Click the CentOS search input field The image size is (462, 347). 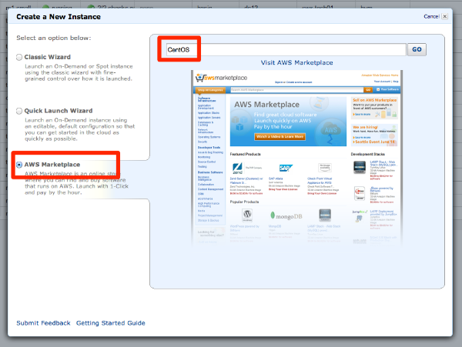click(286, 49)
